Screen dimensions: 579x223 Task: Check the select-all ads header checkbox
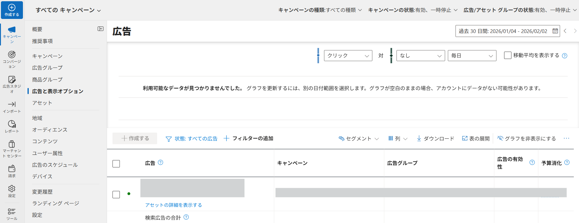point(116,164)
